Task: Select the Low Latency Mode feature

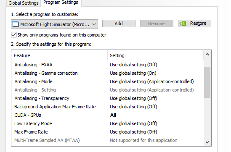Action: pyautogui.click(x=33, y=123)
